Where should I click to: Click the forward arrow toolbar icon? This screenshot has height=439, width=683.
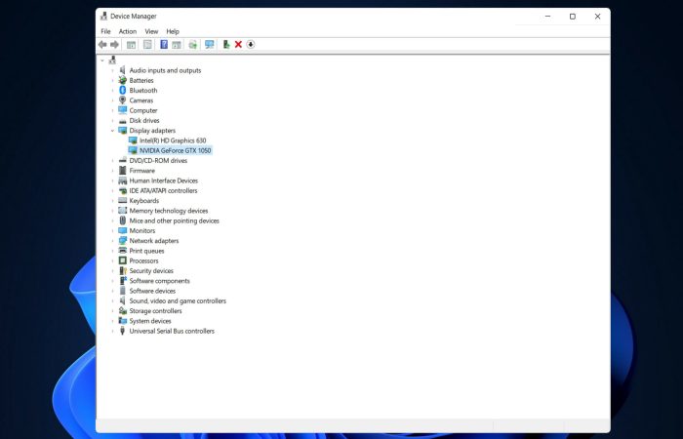click(114, 45)
